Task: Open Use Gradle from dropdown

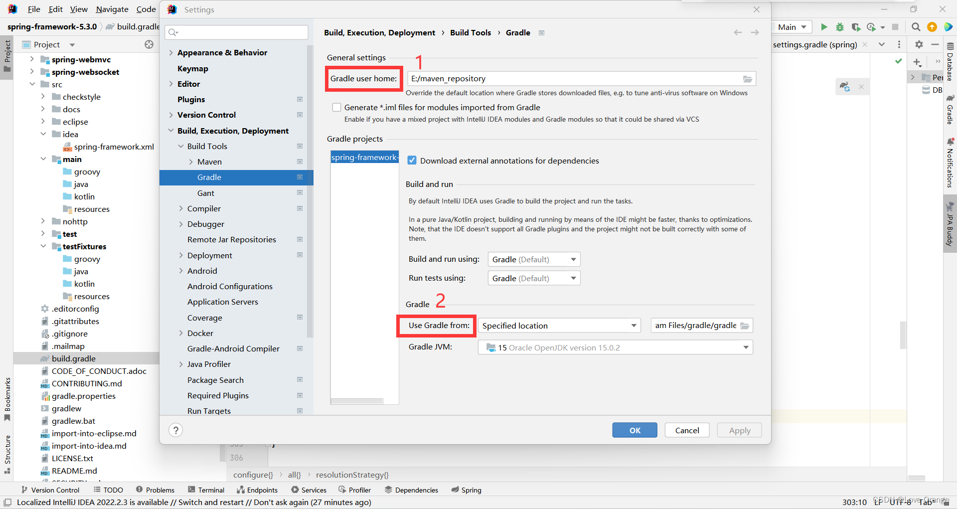Action: coord(560,326)
